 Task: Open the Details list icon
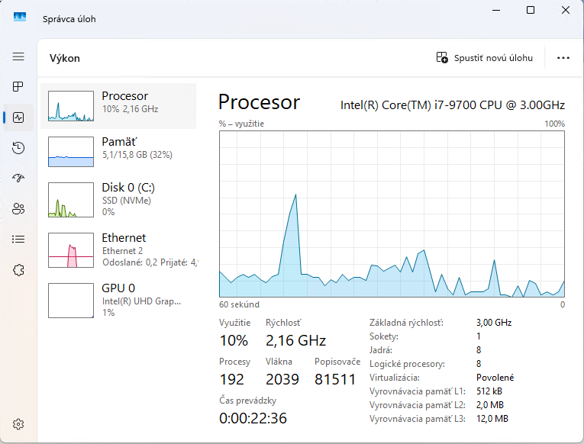[x=18, y=240]
